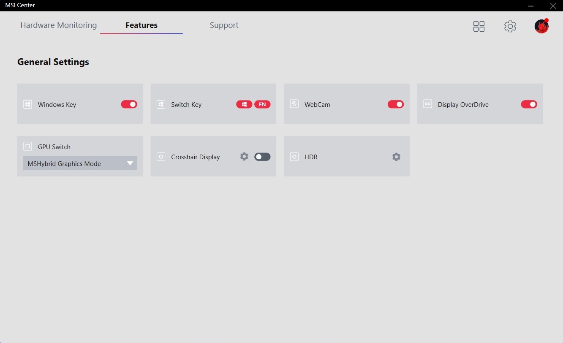
Task: Disable Display OverDrive switch
Action: click(529, 104)
